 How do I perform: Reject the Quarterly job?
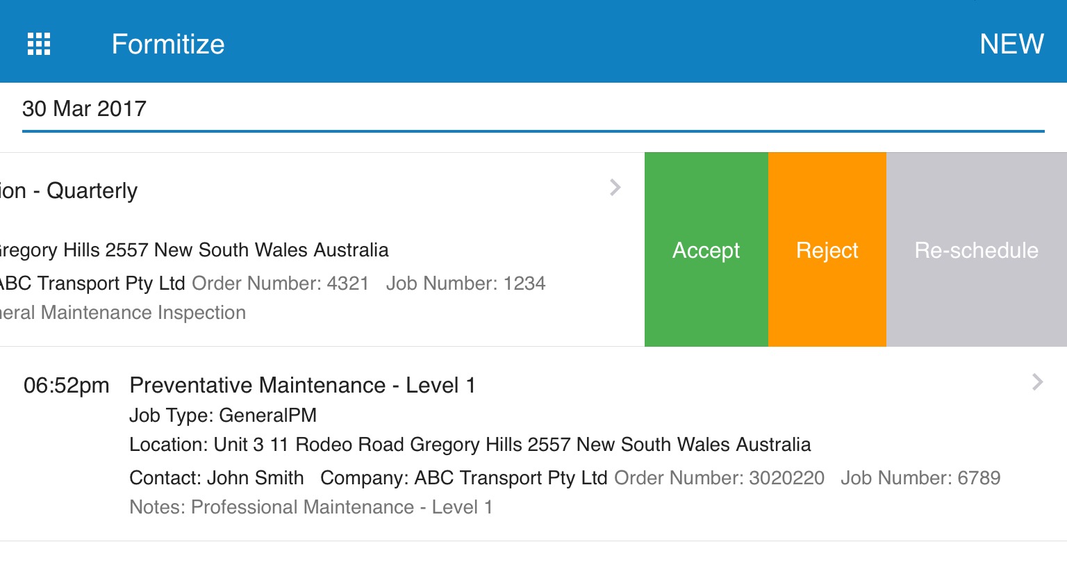(827, 249)
